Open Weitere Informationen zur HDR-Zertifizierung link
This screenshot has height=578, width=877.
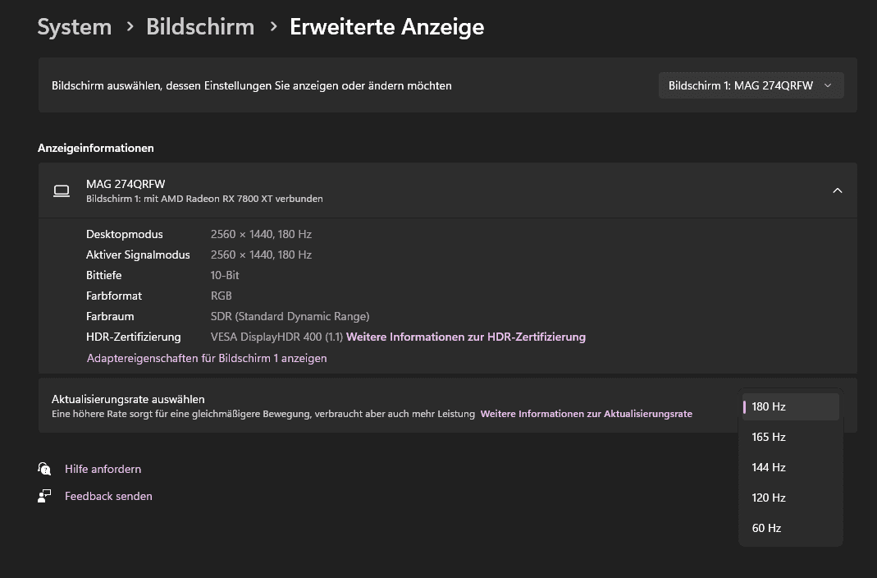[x=466, y=337]
